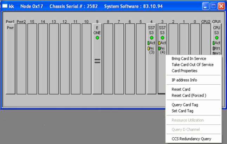The image size is (227, 144).
Task: Click the green status LED on slot 3 SS7 card
Action: point(162,38)
